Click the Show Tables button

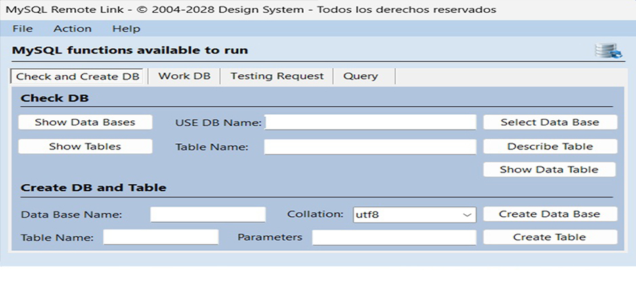click(85, 147)
